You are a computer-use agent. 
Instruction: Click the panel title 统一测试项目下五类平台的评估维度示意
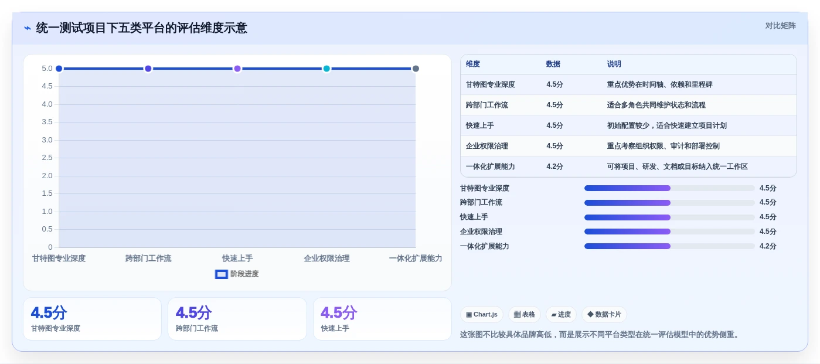tap(142, 28)
